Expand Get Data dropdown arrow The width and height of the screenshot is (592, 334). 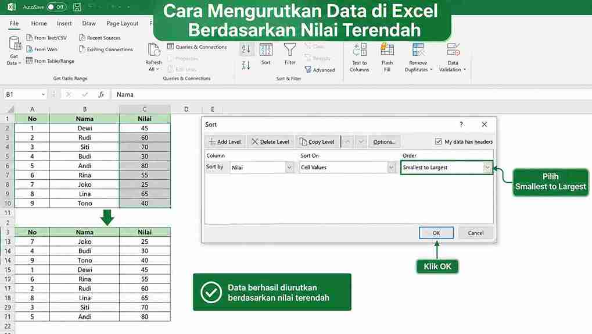point(20,63)
